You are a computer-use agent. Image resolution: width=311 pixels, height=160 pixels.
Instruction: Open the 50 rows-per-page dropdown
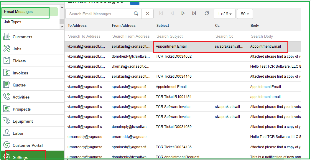point(245,14)
